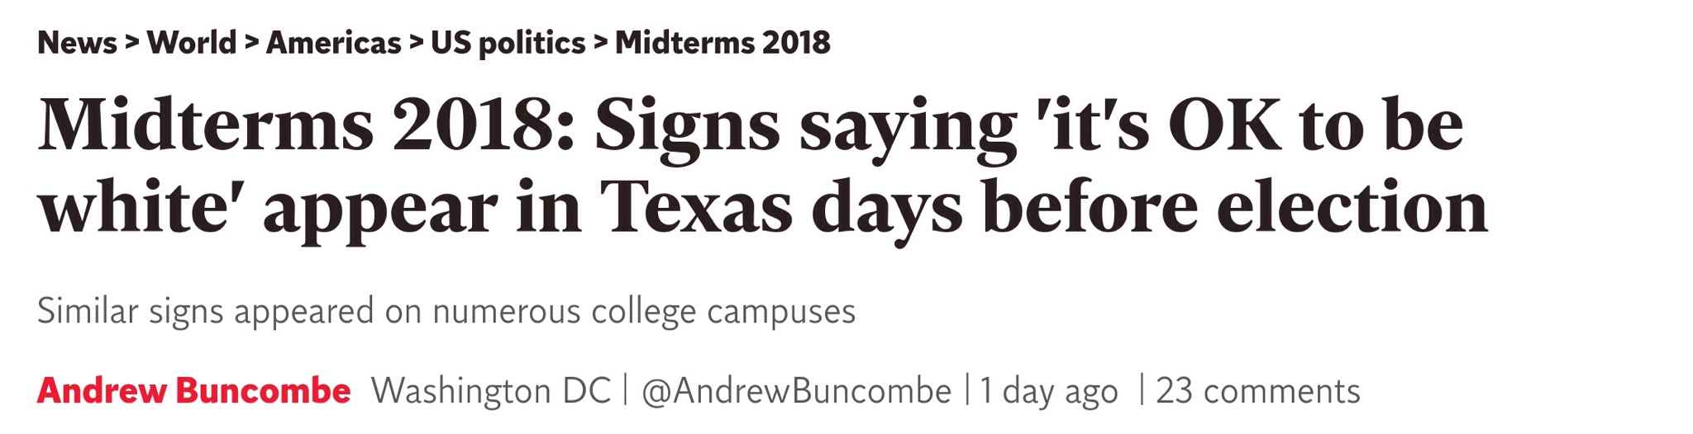Click the Midterms 2018 breadcrumb link

pos(723,42)
